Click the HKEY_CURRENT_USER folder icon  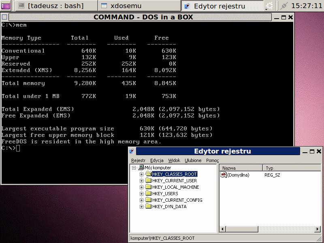[148, 181]
